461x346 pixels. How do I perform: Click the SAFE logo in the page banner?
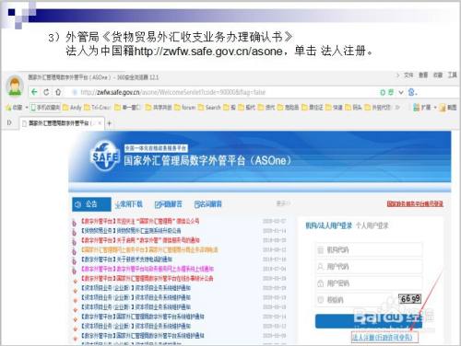[105, 156]
